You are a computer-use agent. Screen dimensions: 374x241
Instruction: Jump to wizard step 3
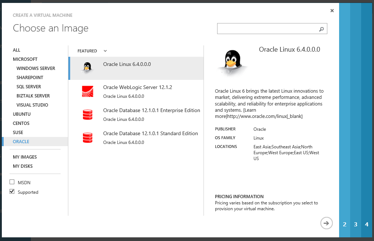click(356, 224)
